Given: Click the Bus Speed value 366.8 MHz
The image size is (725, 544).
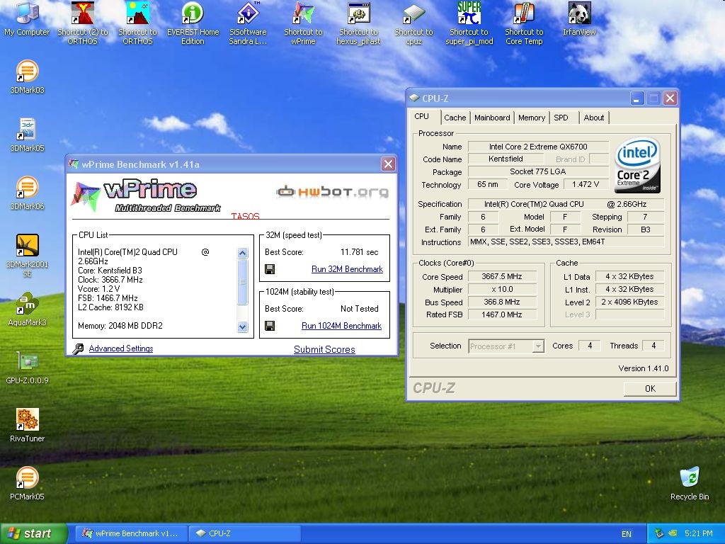Looking at the screenshot, I should pos(502,302).
